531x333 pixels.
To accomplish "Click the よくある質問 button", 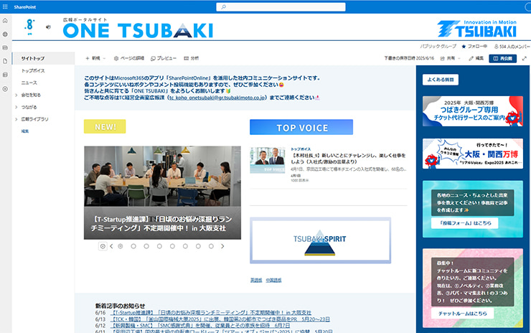I will [x=441, y=80].
